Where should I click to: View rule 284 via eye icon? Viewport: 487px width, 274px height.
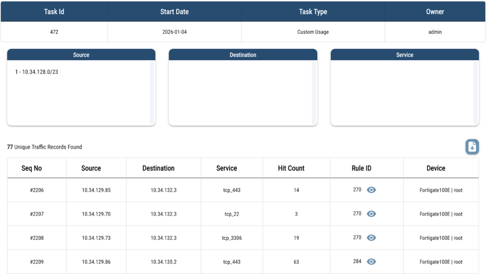point(371,262)
